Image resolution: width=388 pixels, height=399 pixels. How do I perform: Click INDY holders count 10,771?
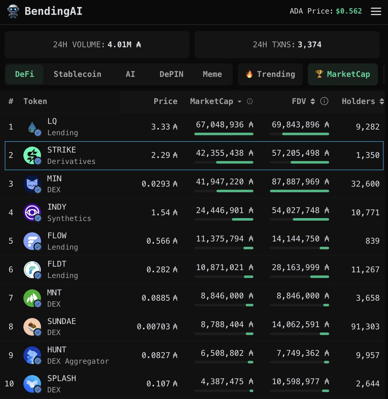pos(365,212)
